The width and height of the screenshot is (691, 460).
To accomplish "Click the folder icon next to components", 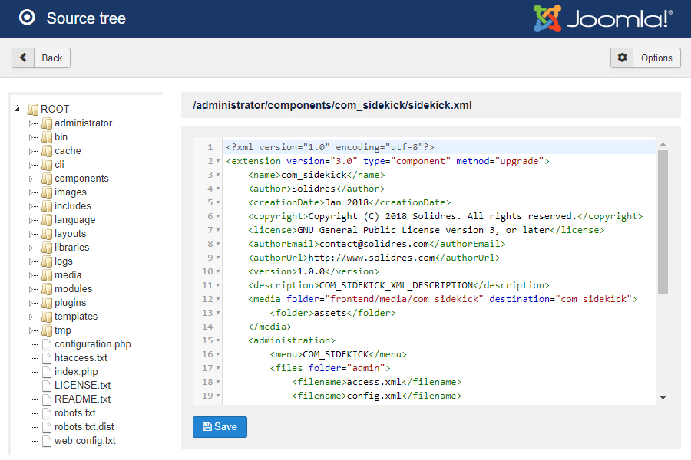I will tap(45, 178).
